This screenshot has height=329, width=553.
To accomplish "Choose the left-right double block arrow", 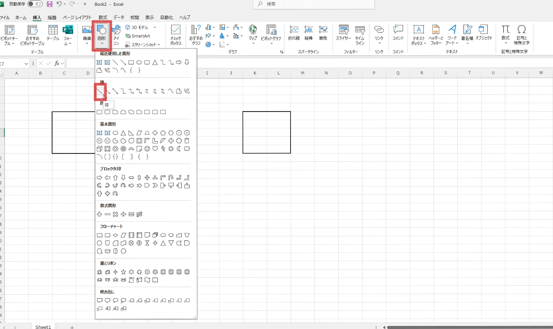I will 131,177.
